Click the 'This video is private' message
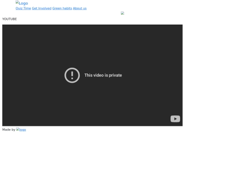Viewport: 245px width, 184px height. pos(103,75)
